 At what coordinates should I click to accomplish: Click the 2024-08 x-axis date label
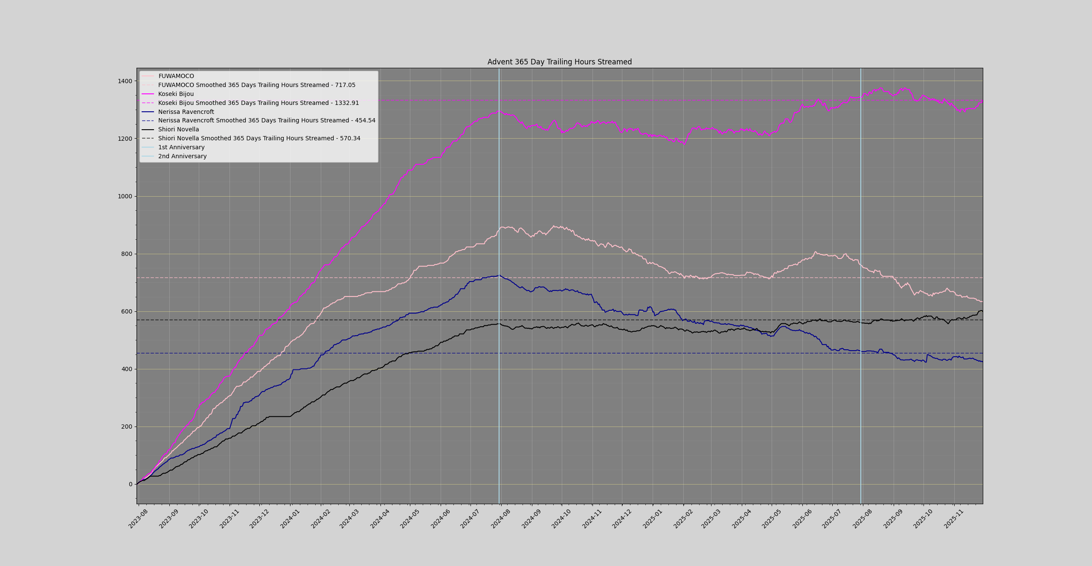coord(501,519)
